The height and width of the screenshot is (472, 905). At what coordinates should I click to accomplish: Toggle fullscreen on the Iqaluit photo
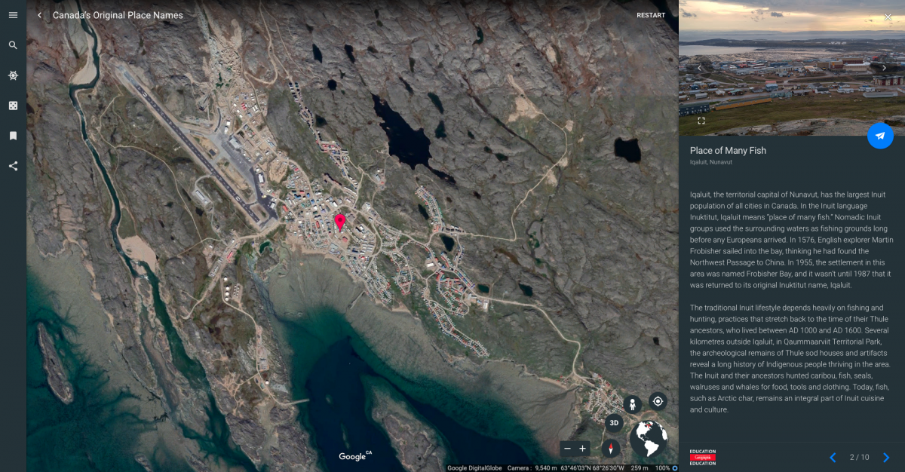tap(701, 121)
